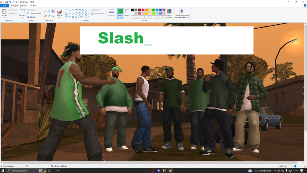Image resolution: width=307 pixels, height=173 pixels.
Task: Open the Obróć rotate dropdown
Action: [x=32, y=17]
